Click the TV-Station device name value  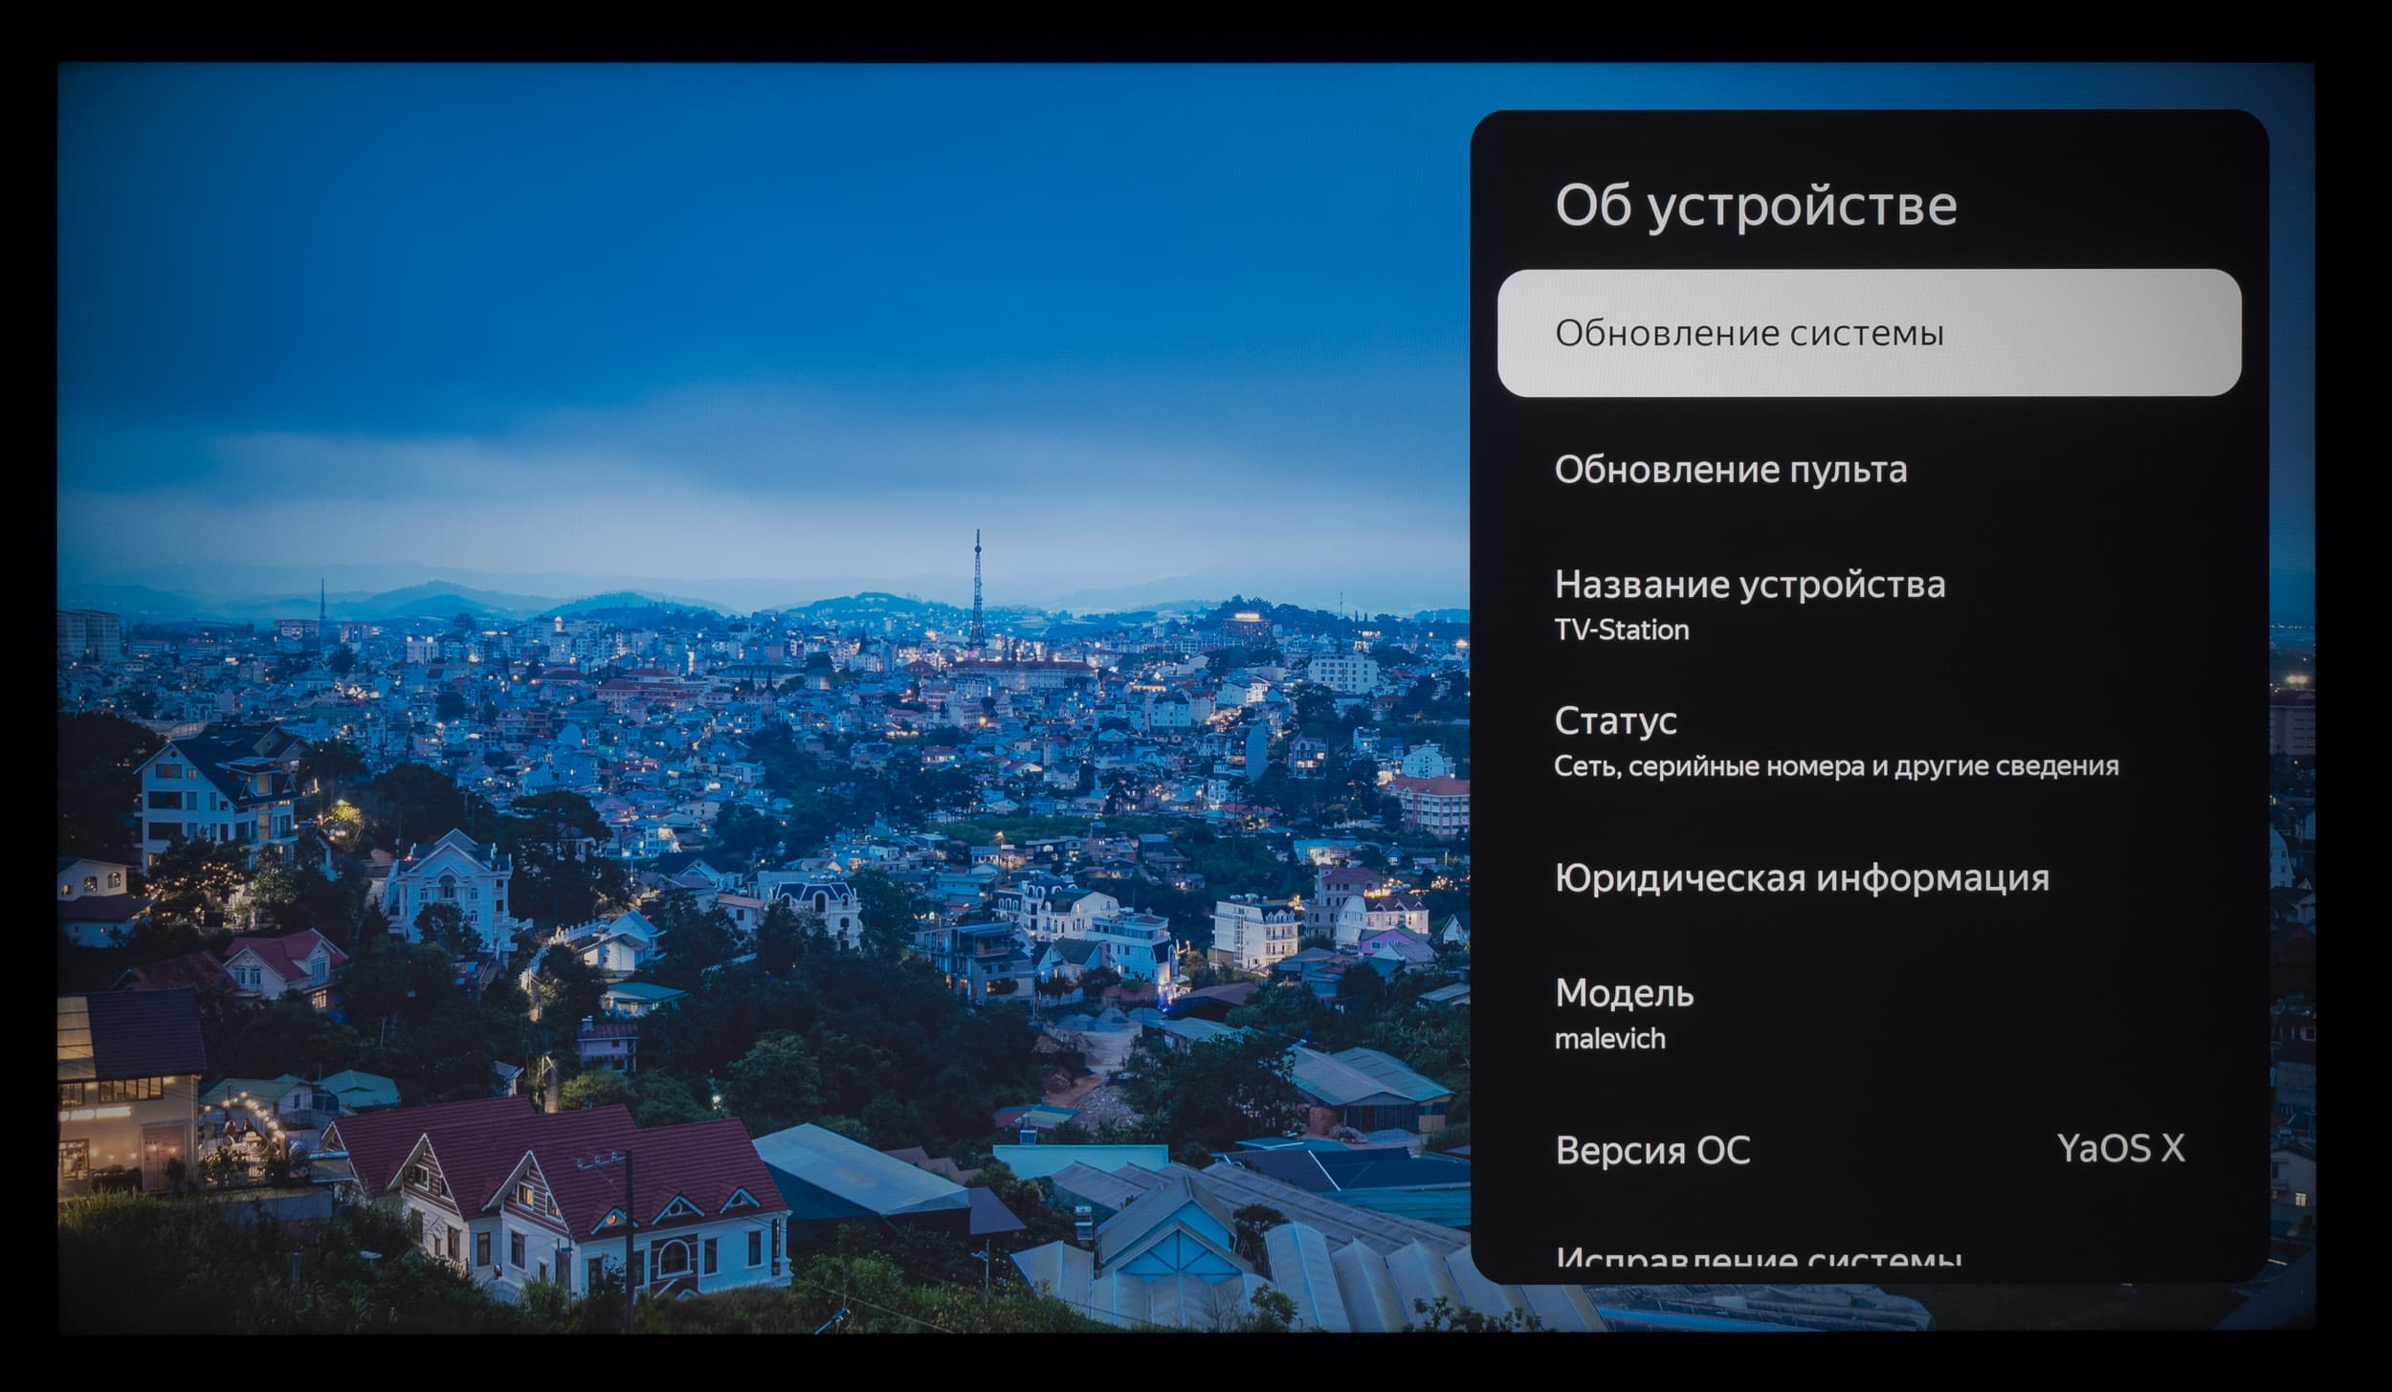[x=1621, y=630]
